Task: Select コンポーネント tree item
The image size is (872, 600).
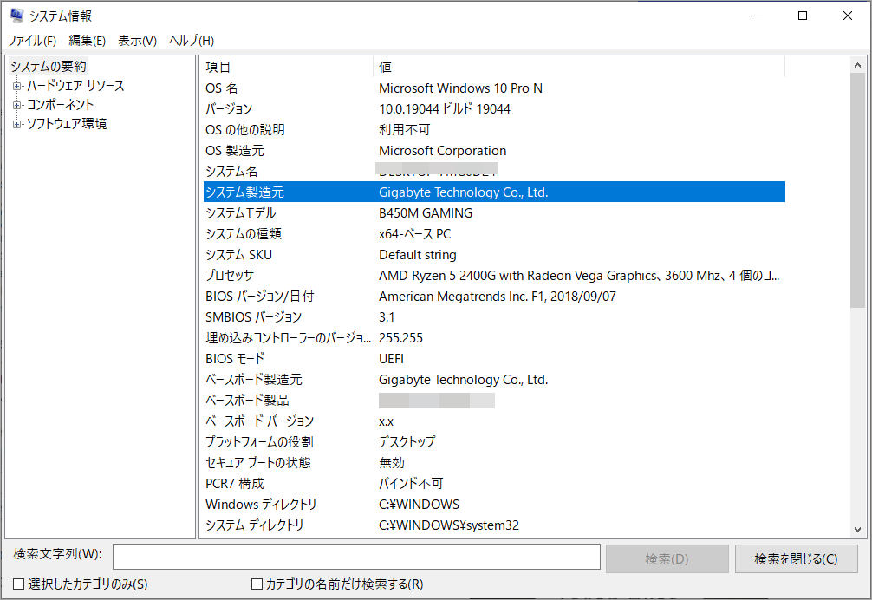Action: click(x=60, y=105)
